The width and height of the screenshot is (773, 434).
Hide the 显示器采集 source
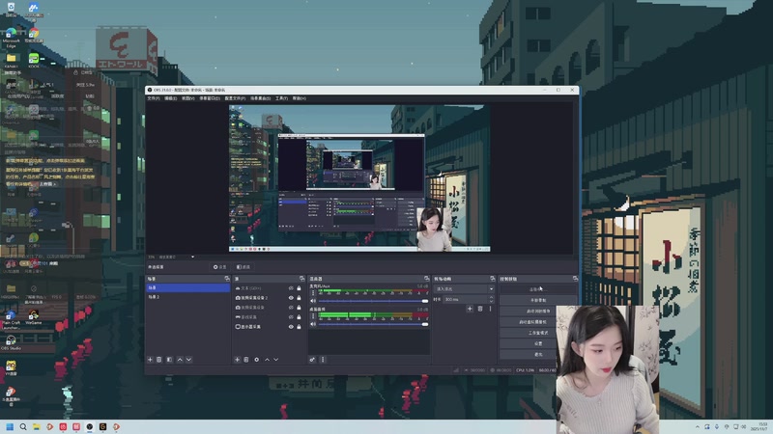point(291,327)
